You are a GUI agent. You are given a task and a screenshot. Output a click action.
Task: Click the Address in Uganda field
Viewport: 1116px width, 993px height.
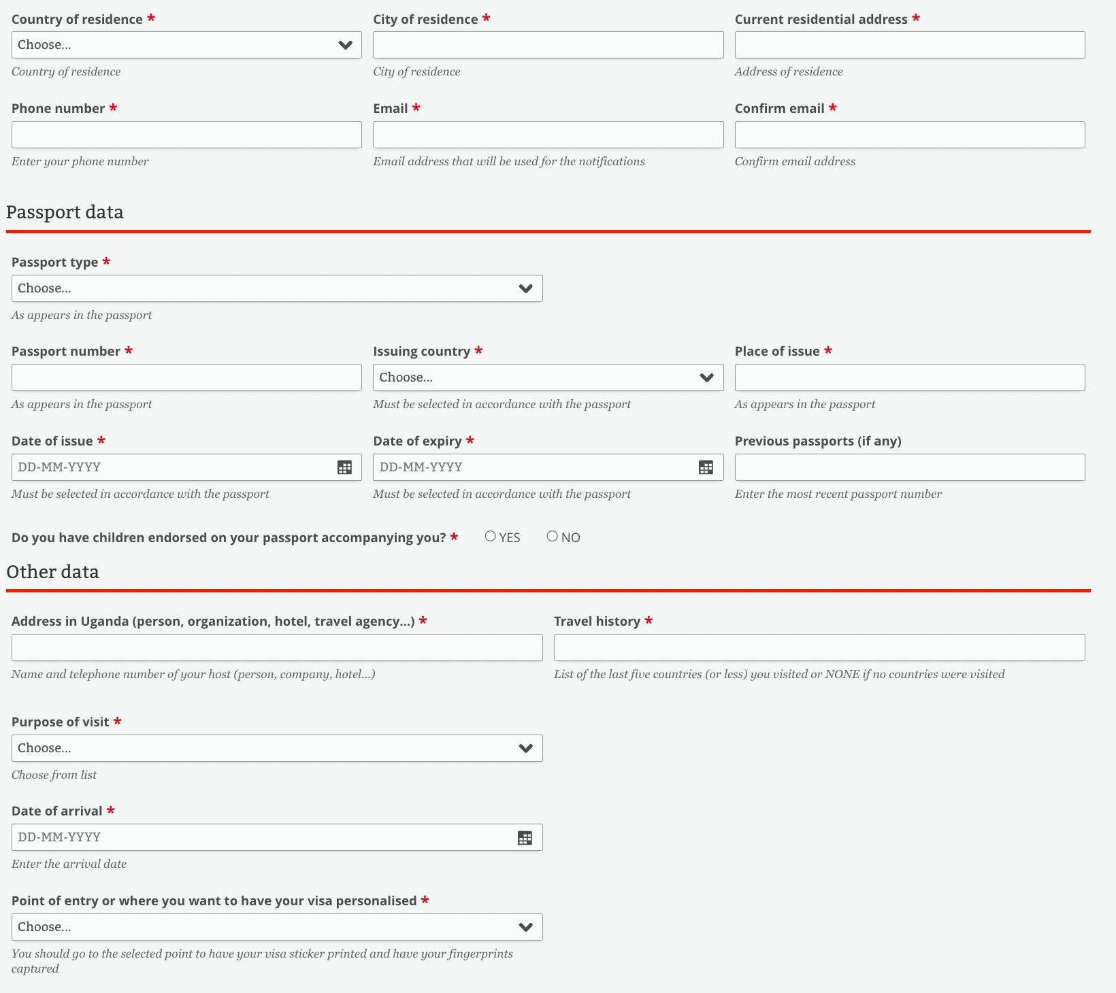point(277,647)
